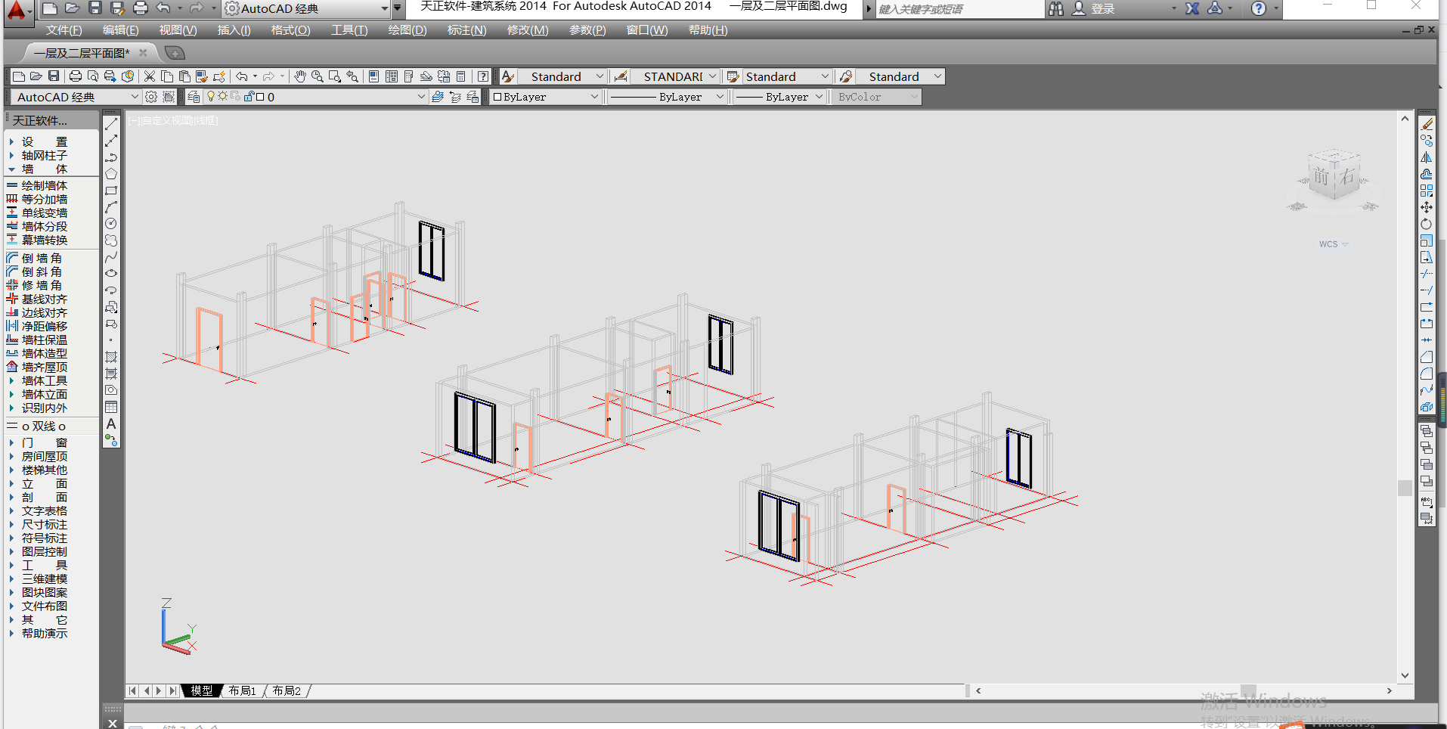Screen dimensions: 1447x729
Task: Click the ByLayer color swatch square
Action: pyautogui.click(x=497, y=97)
